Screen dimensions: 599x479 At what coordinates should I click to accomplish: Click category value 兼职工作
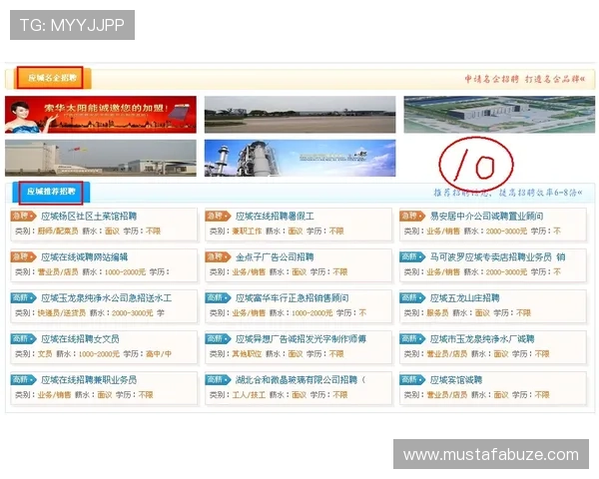pyautogui.click(x=247, y=232)
